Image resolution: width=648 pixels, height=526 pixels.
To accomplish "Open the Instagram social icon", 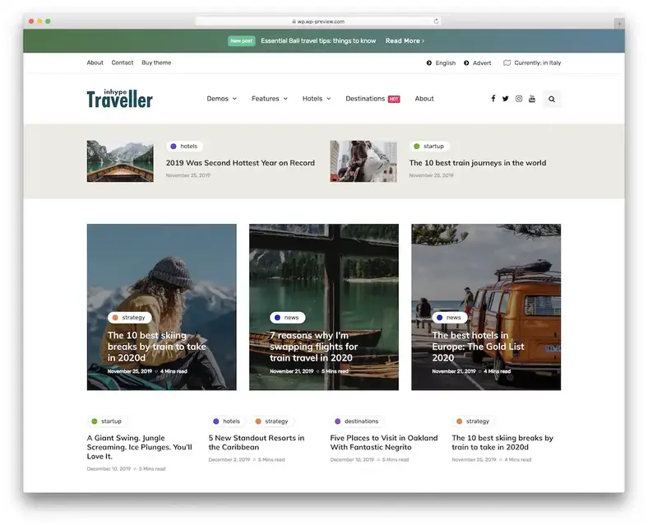I will (519, 99).
